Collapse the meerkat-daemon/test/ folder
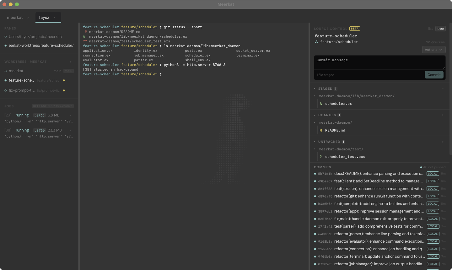The width and height of the screenshot is (452, 270). pyautogui.click(x=315, y=149)
